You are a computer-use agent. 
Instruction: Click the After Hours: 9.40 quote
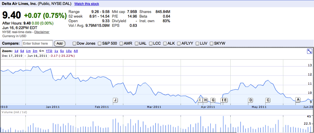pyautogui.click(x=16, y=23)
